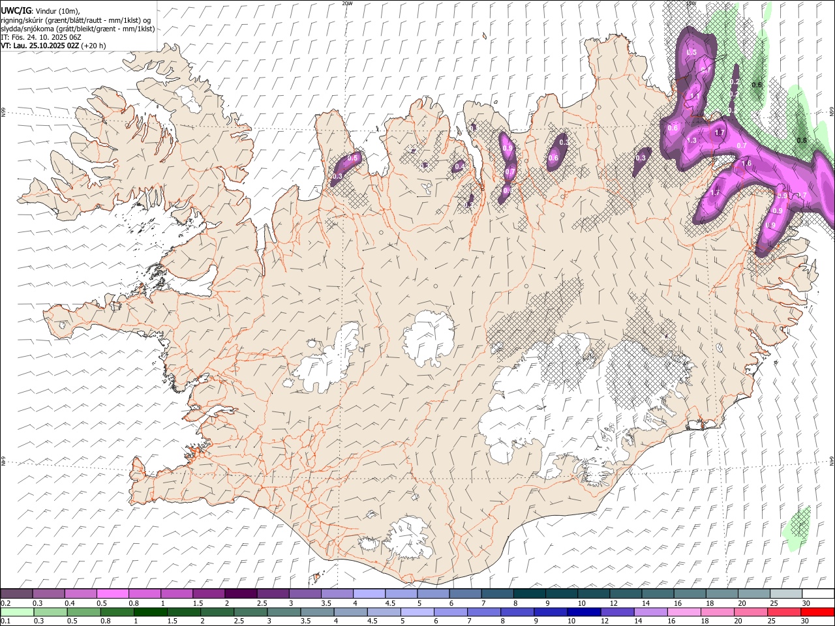Viewport: 835px width, 626px height.
Task: Click the grey-teal swatch labeled 20 in the upper legend row
Action: point(754,594)
